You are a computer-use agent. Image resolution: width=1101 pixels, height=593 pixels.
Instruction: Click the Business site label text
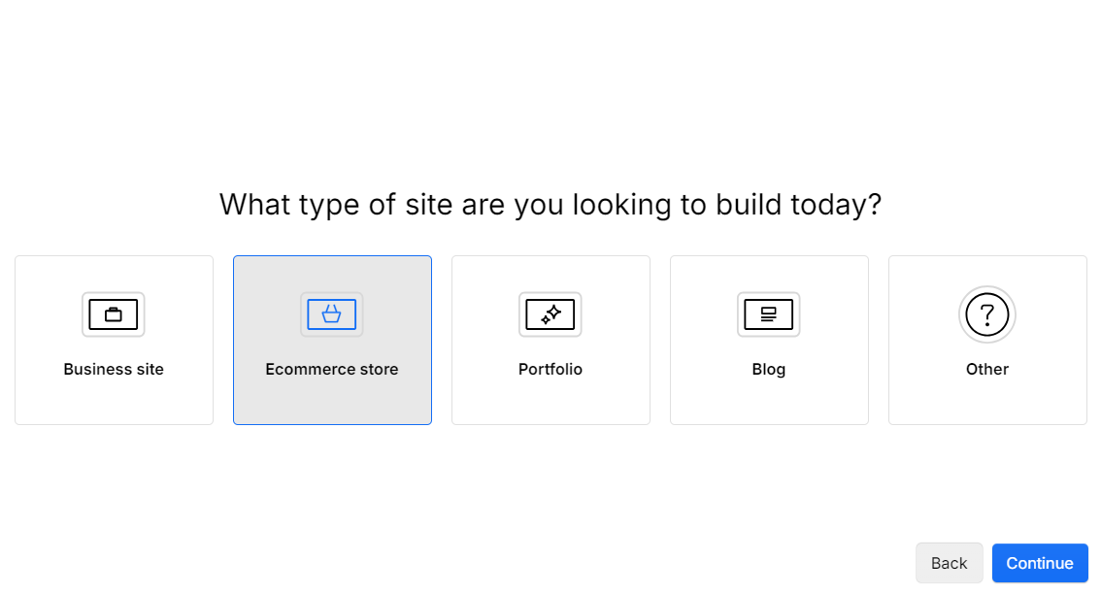(114, 369)
